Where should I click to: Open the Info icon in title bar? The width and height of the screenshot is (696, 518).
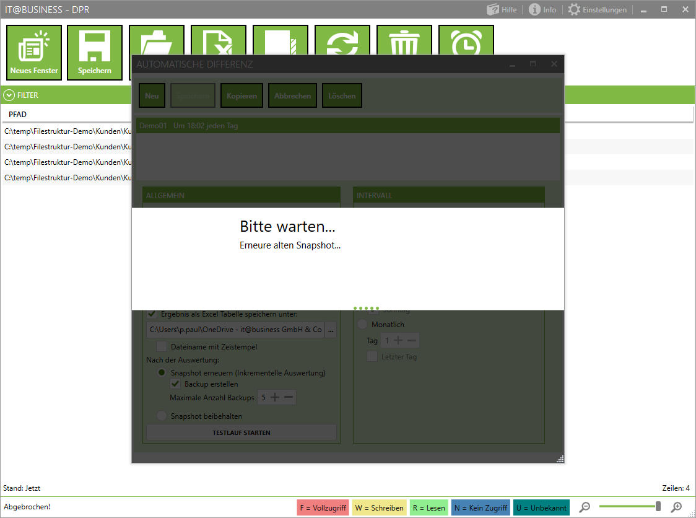tap(542, 9)
